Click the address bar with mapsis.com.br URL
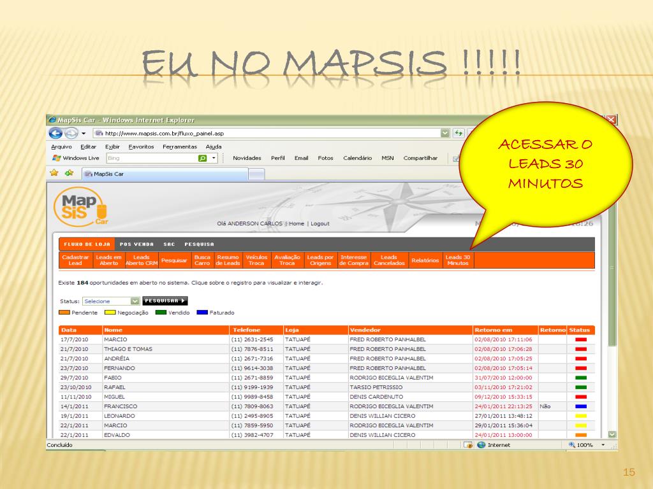The image size is (653, 489). pos(267,133)
